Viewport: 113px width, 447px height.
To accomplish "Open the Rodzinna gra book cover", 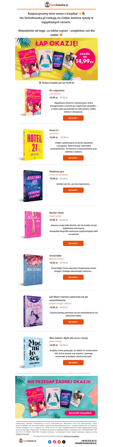I will click(33, 186).
